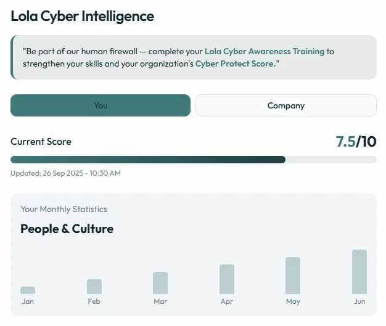Viewport: 386px width, 326px height.
Task: Click the Current Score label
Action: [41, 142]
